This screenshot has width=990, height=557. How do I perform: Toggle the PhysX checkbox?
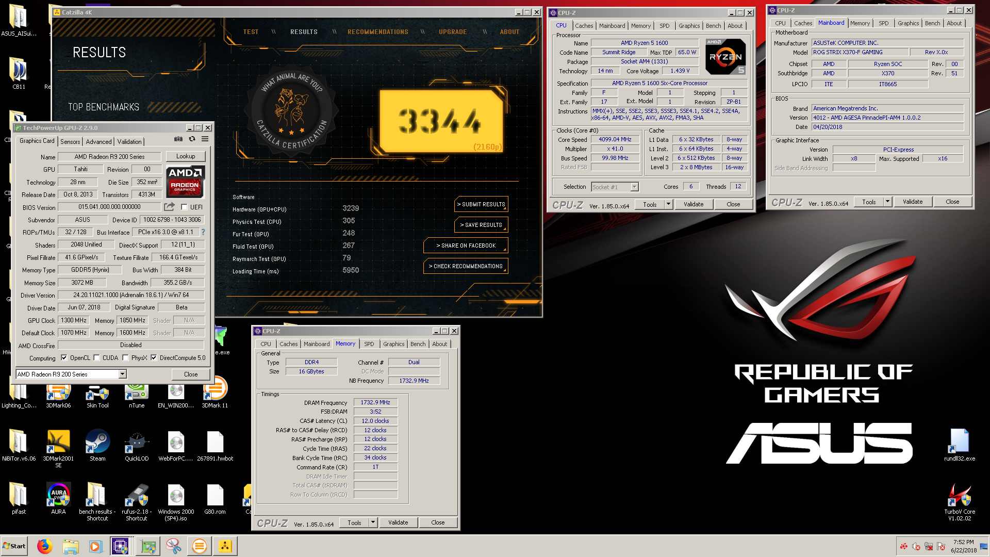pos(125,357)
